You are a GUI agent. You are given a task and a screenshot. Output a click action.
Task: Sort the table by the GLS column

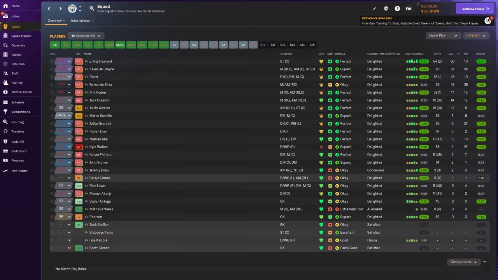tap(451, 54)
